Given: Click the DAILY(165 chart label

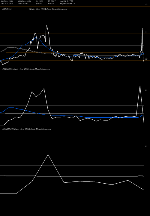Looking at the screenshot, I should coord(7,9).
